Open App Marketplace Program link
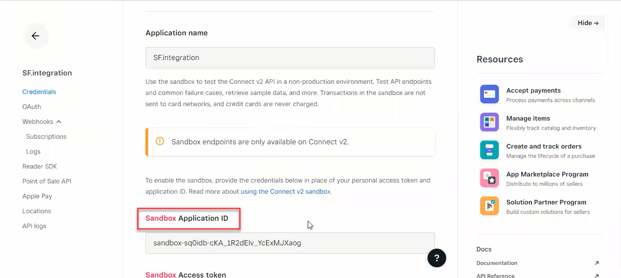Viewport: 621px width, 278px height. [x=547, y=174]
